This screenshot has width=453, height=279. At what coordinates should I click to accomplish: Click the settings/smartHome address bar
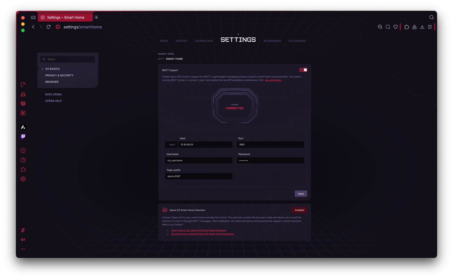[x=83, y=27]
